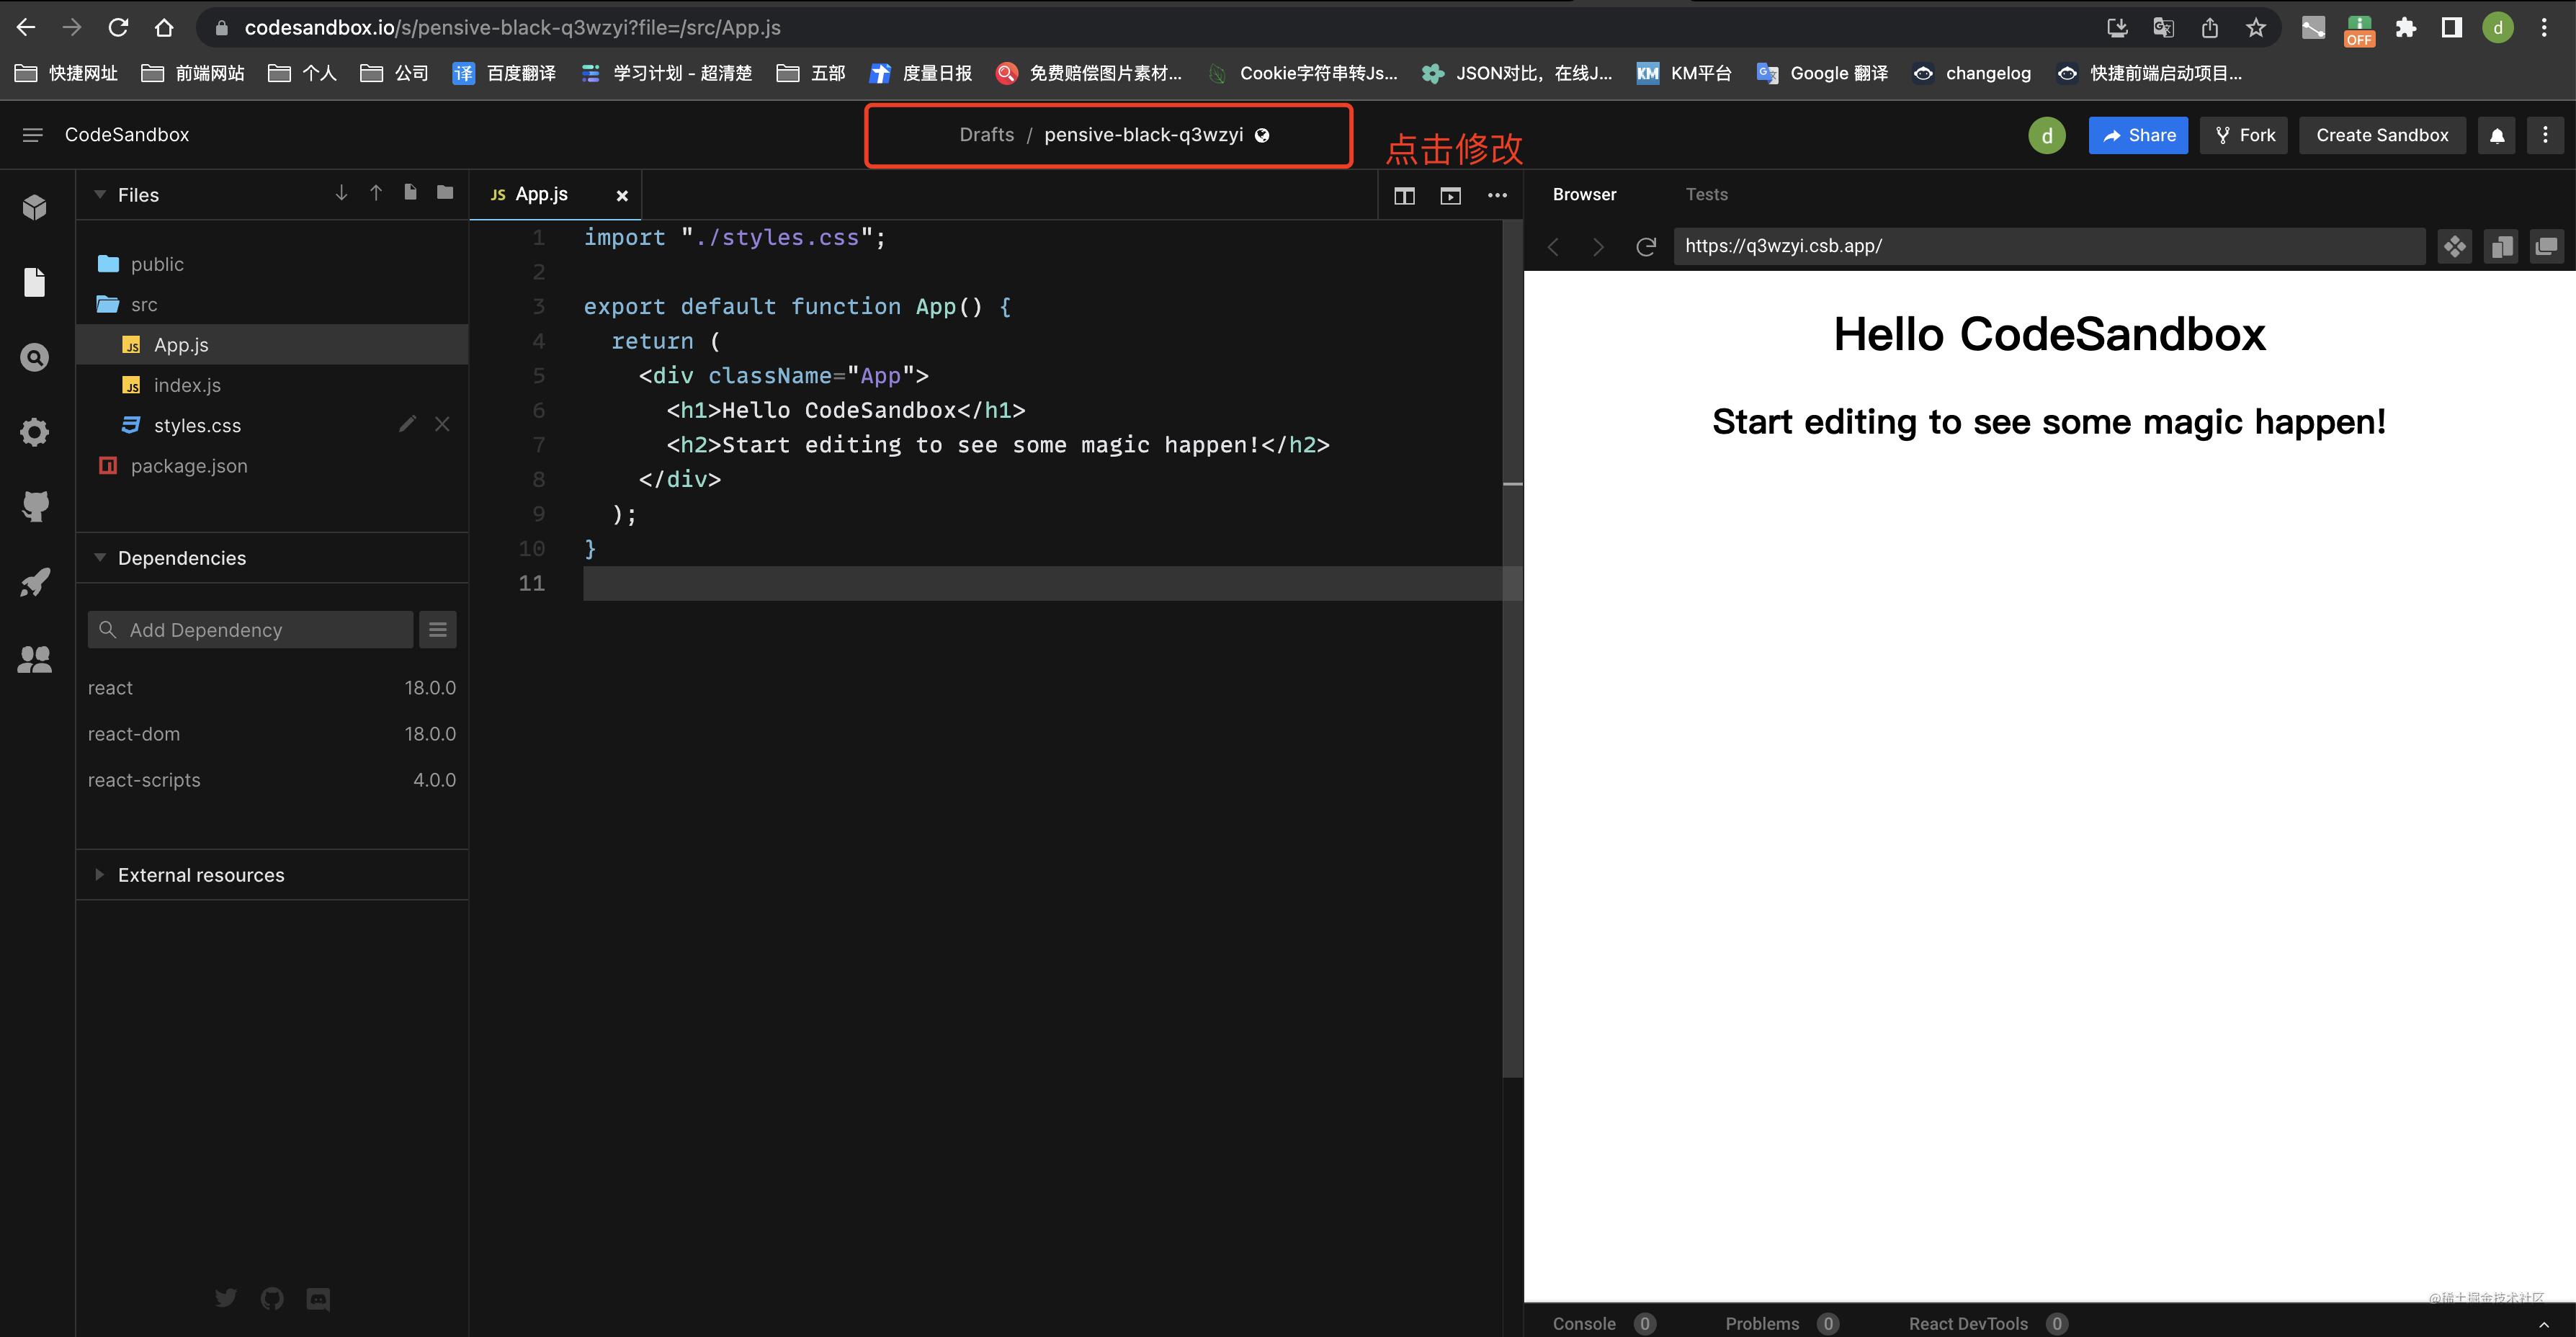This screenshot has width=2576, height=1337.
Task: Open the GitHub panel in sidebar
Action: [x=35, y=506]
